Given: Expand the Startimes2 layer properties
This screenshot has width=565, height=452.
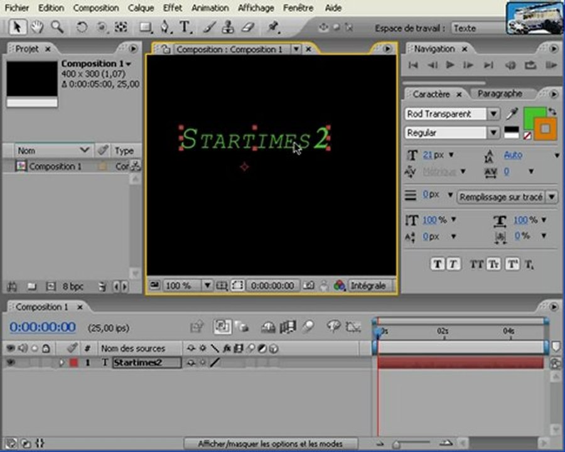Looking at the screenshot, I should (x=62, y=363).
